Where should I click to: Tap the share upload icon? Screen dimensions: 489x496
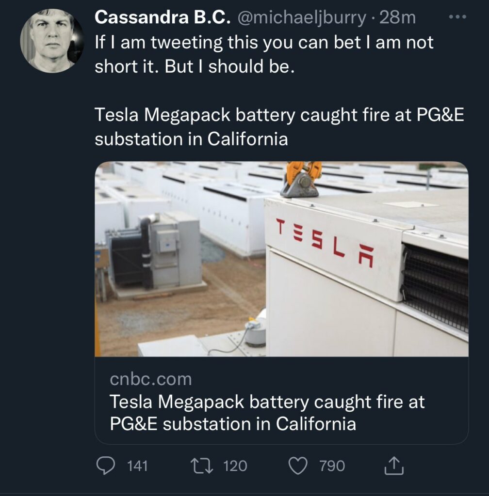[394, 466]
